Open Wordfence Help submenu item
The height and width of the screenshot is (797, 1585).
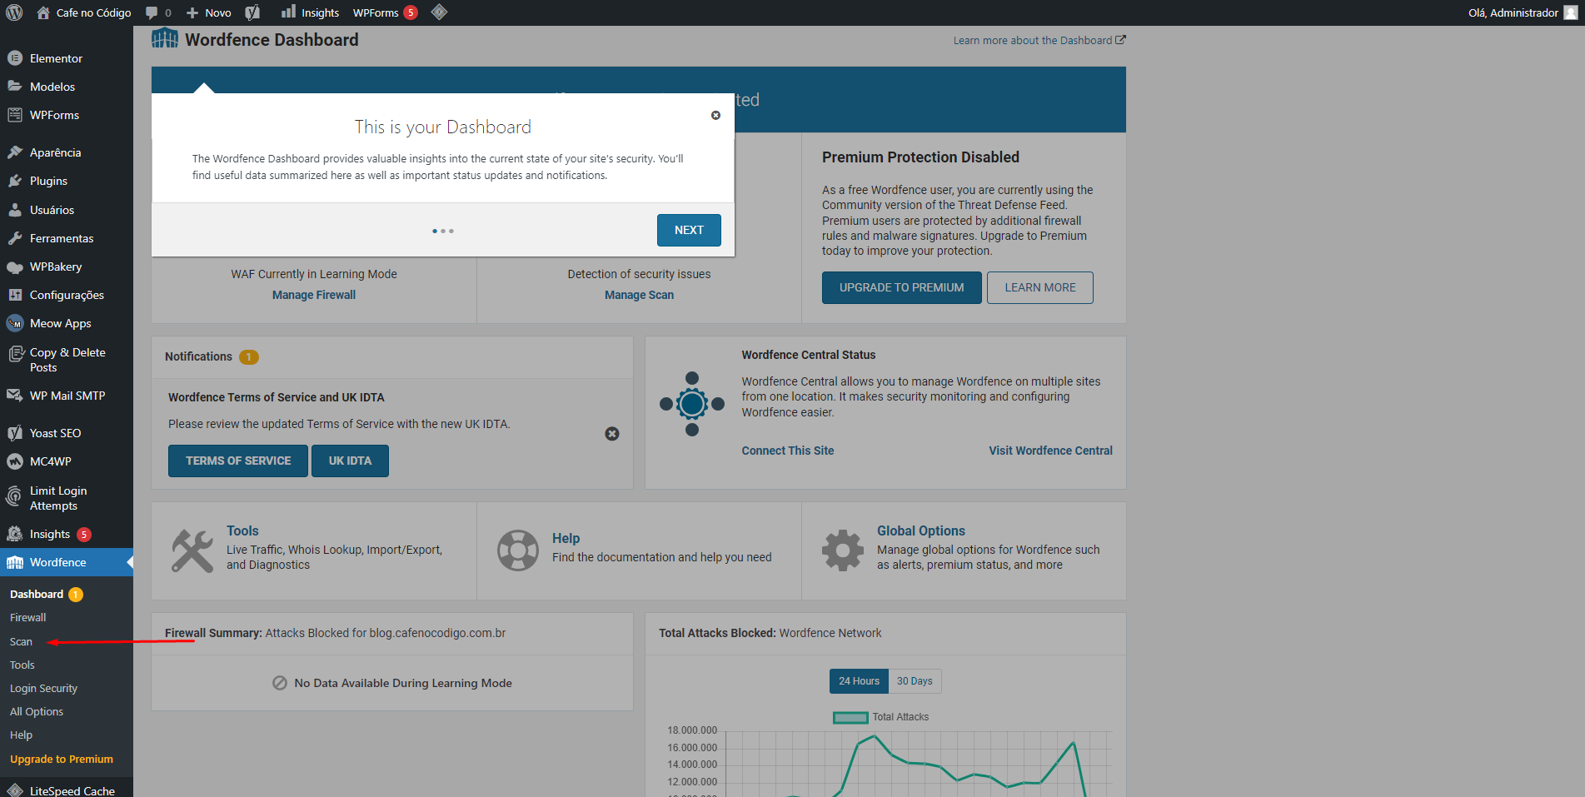(22, 735)
